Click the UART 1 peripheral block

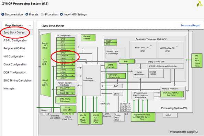66,59
